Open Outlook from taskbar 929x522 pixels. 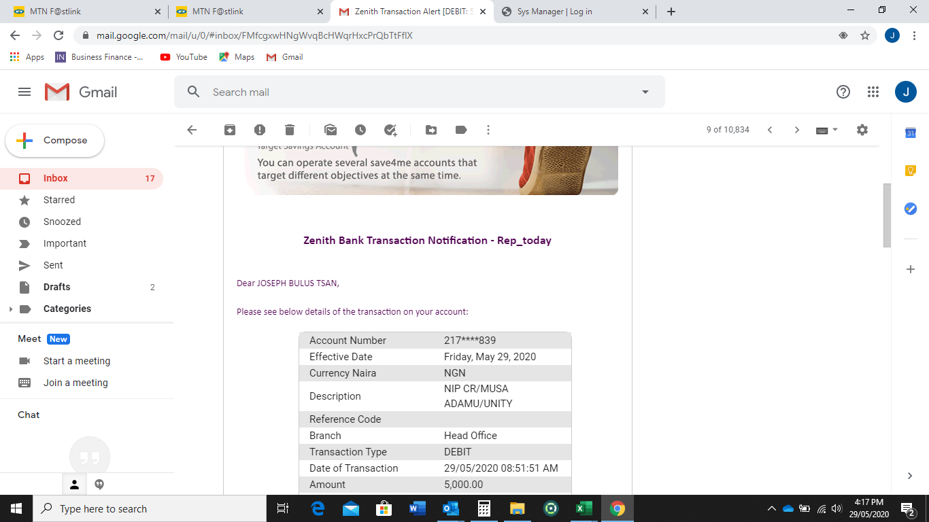(451, 508)
